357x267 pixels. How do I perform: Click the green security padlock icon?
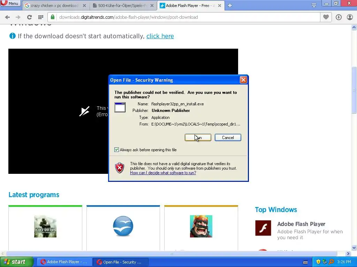[53, 17]
